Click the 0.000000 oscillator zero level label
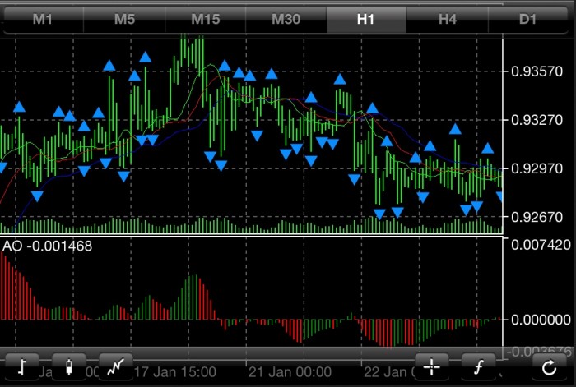Screen dimensions: 576x387 click(541, 320)
